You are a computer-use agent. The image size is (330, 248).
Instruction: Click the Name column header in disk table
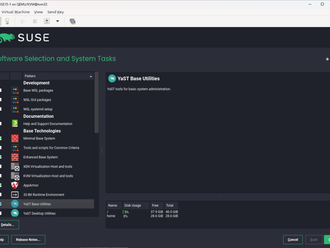pos(114,205)
